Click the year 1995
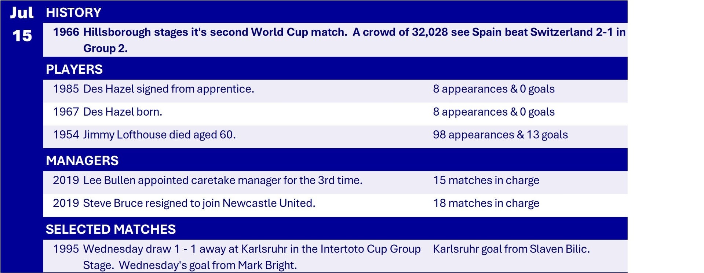Viewport: 704px width, 273px height. point(66,249)
